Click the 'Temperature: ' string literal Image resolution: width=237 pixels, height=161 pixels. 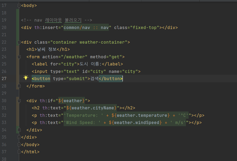click(84, 115)
